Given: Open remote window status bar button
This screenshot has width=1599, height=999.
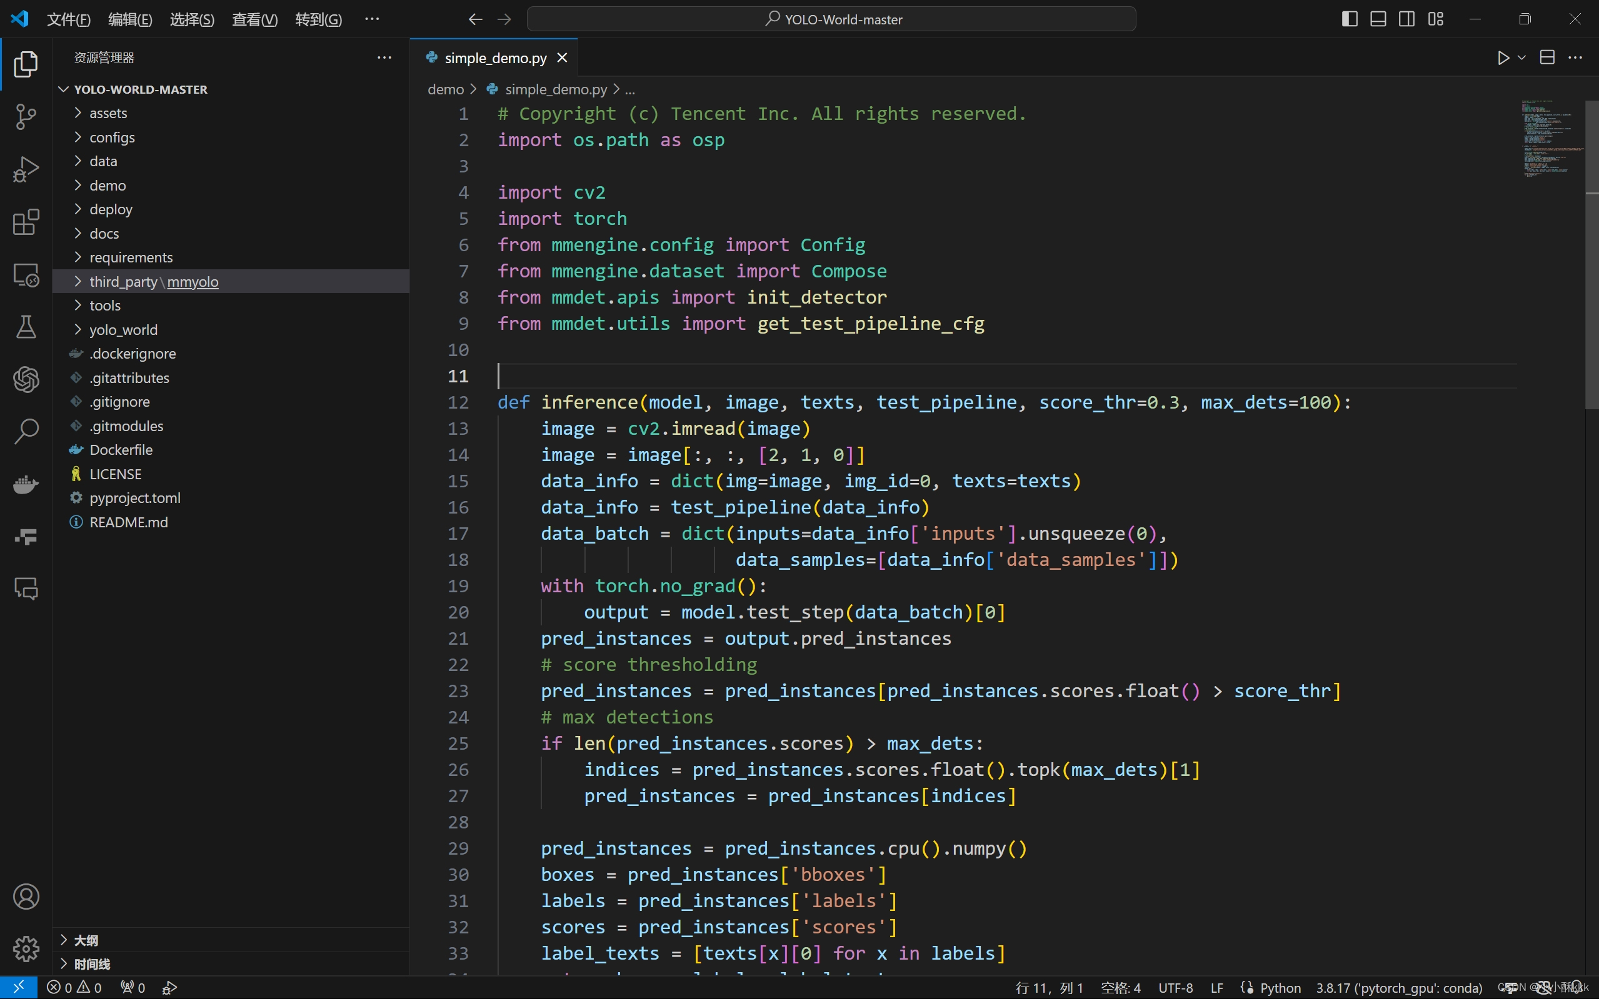Looking at the screenshot, I should [x=19, y=987].
